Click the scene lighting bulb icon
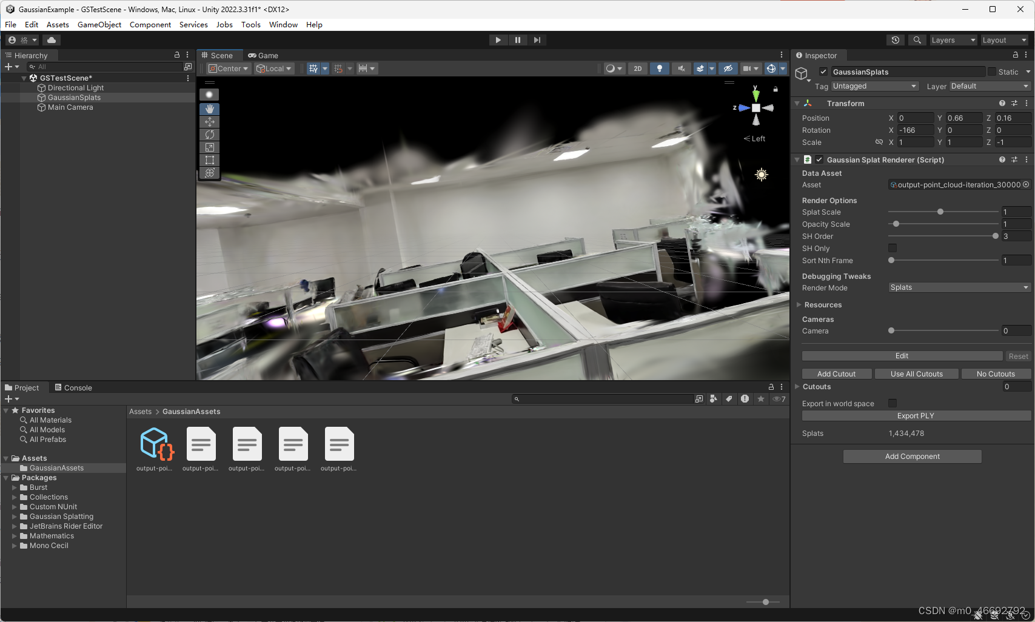Screen dimensions: 1035x622 pos(659,68)
